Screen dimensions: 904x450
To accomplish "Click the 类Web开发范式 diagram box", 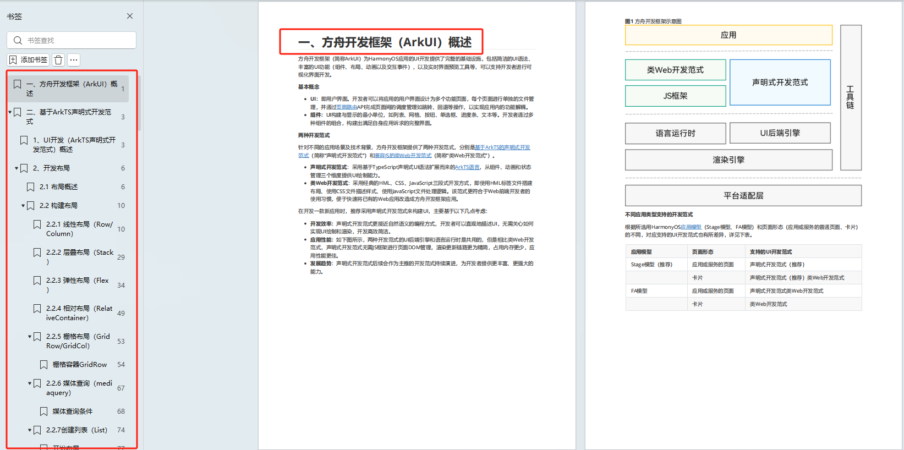I will (x=676, y=70).
